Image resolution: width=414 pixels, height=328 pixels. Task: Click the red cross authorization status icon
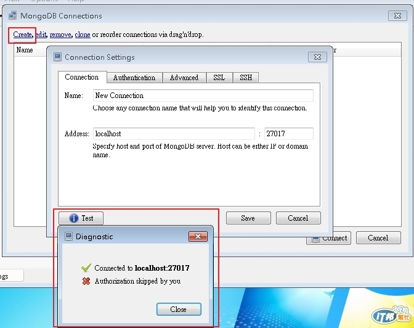click(86, 281)
